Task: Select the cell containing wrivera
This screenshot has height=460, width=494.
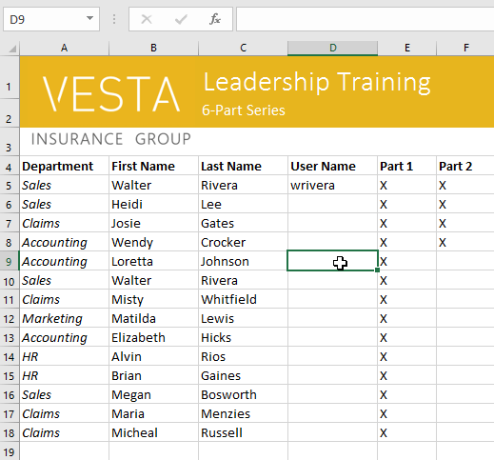Action: (x=332, y=185)
